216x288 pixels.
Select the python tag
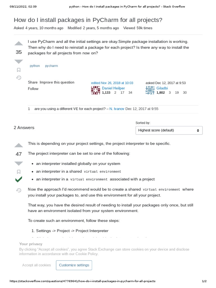35,66
